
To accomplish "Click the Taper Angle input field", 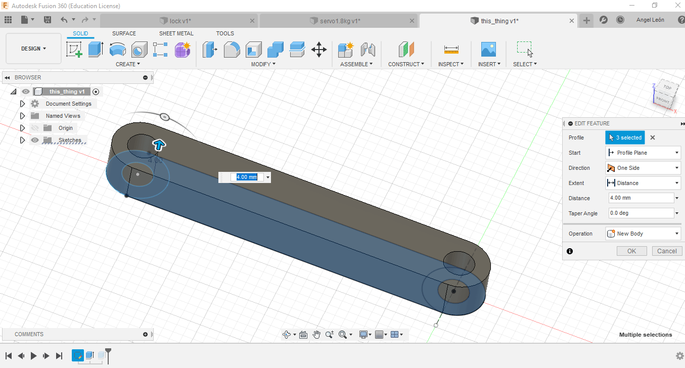I will (x=641, y=213).
